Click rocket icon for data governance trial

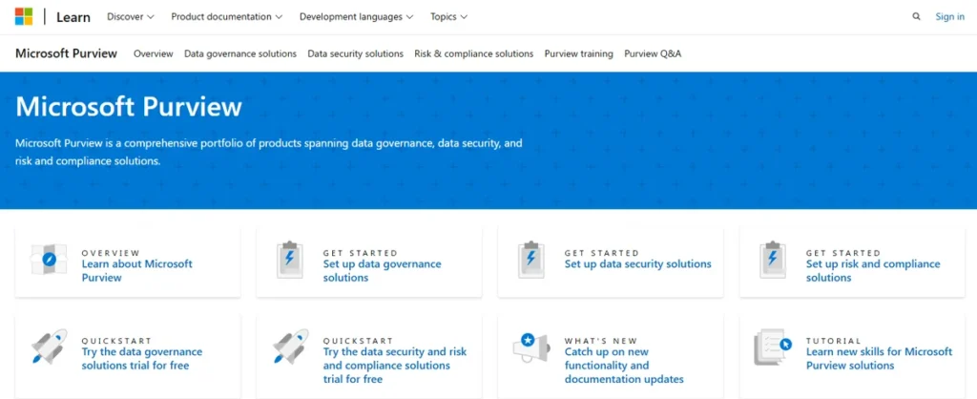click(x=50, y=346)
